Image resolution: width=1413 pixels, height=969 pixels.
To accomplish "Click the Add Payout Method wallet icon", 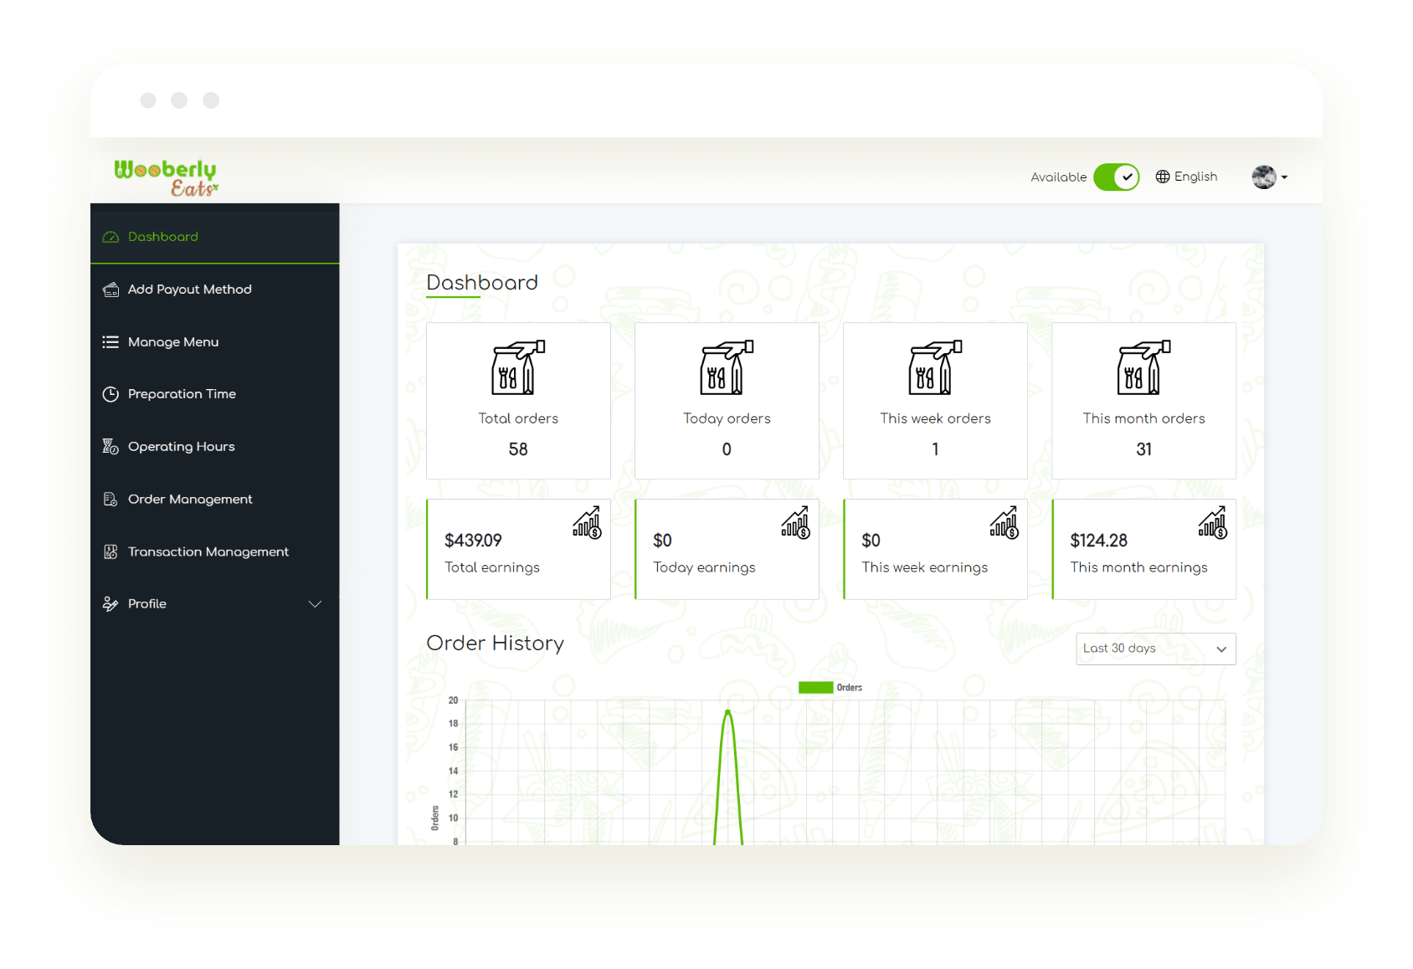I will [110, 290].
